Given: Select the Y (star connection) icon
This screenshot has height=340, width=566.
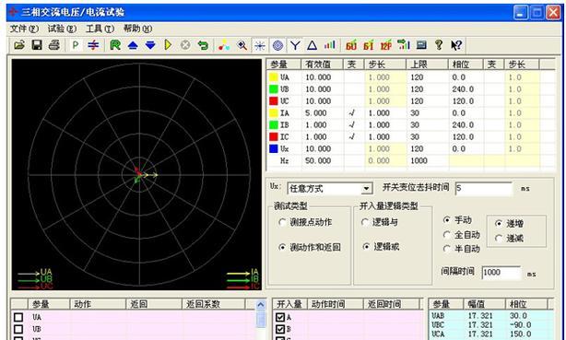Looking at the screenshot, I should tap(295, 45).
